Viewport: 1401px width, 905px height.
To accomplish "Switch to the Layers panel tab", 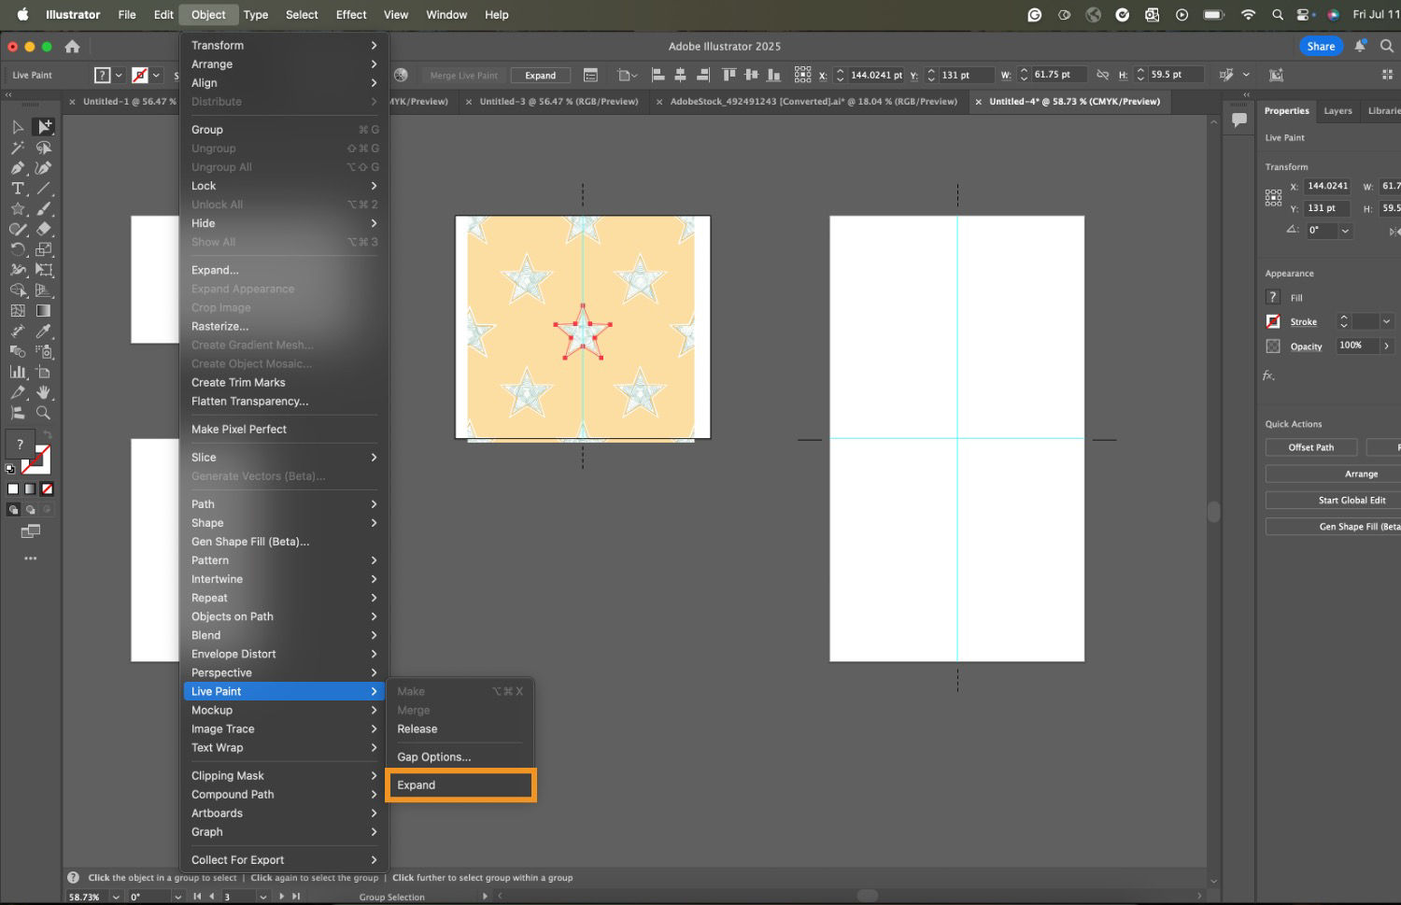I will point(1337,110).
